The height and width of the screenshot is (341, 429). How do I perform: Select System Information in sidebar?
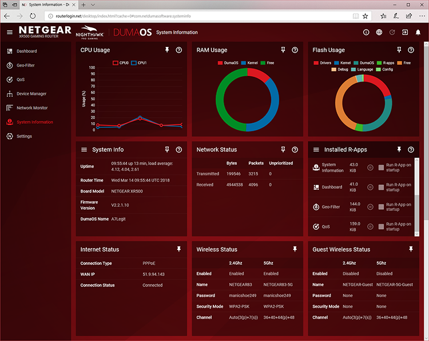coord(30,122)
